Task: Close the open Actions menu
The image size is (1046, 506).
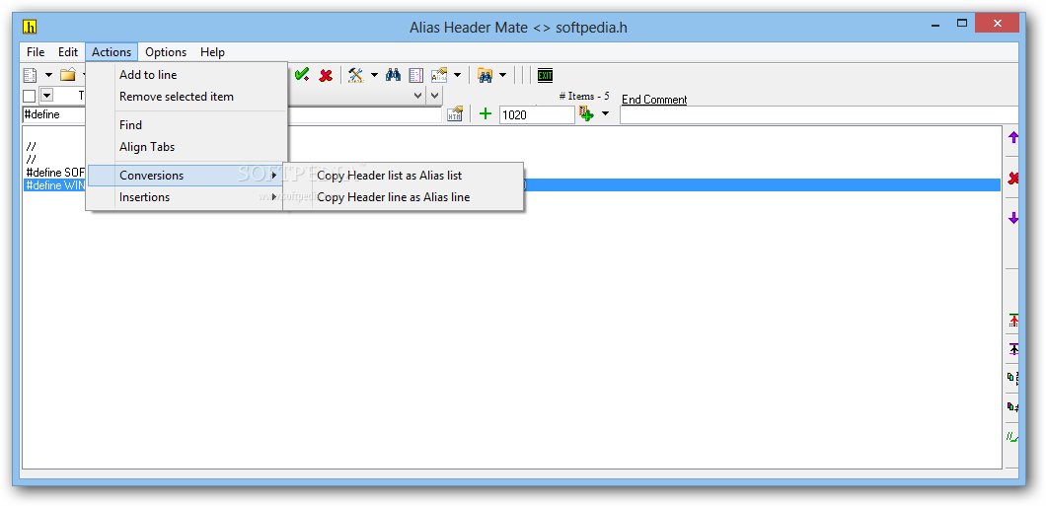Action: (112, 52)
